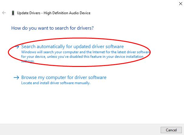Click the audio device icon in title
Image resolution: width=184 pixels, height=135 pixels.
click(13, 13)
